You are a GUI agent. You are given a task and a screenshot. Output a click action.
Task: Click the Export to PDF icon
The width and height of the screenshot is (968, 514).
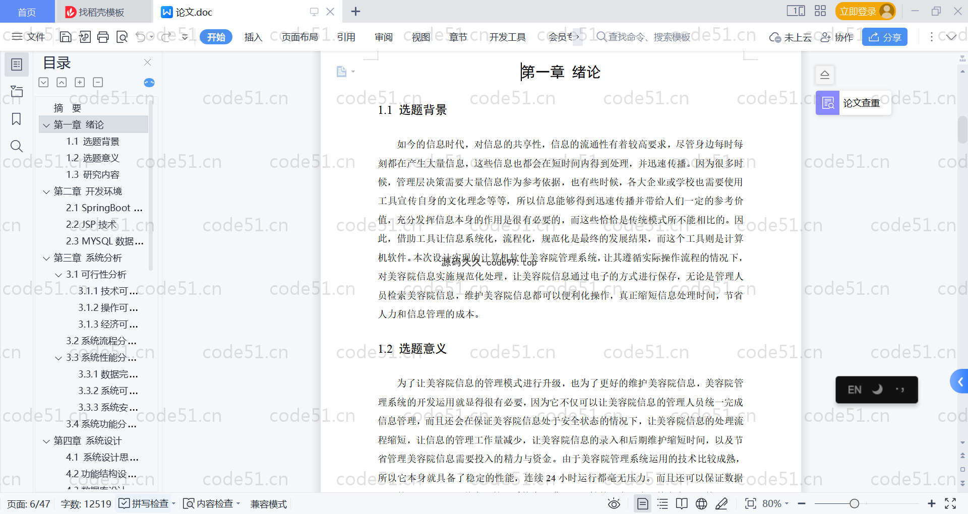point(84,37)
